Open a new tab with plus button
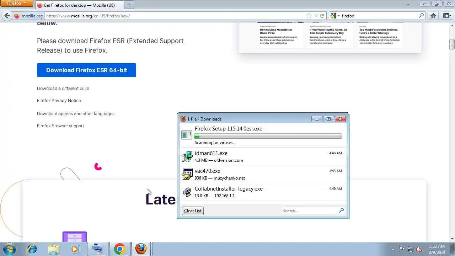Screen dimensions: 455x256 pyautogui.click(x=129, y=5)
